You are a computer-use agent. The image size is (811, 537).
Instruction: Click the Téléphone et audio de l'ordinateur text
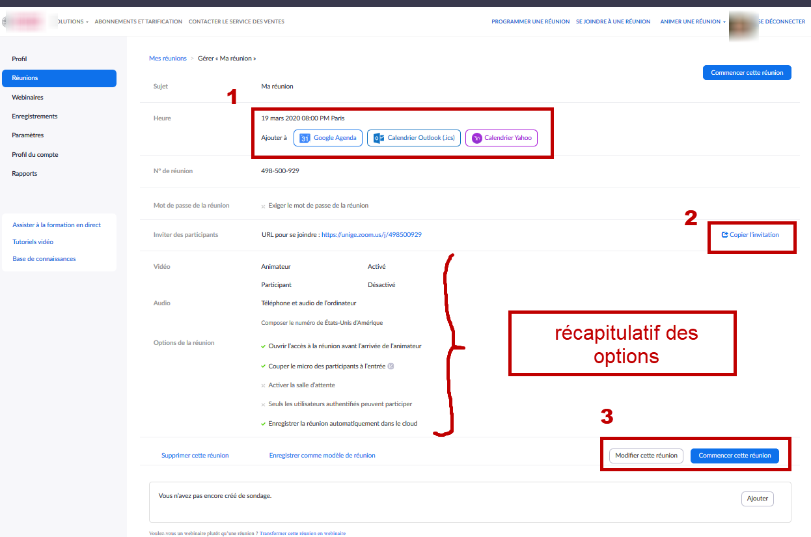coord(309,303)
